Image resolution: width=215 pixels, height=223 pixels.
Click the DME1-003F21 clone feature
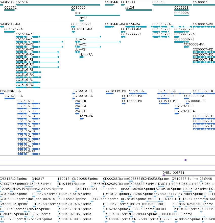pos(174,173)
